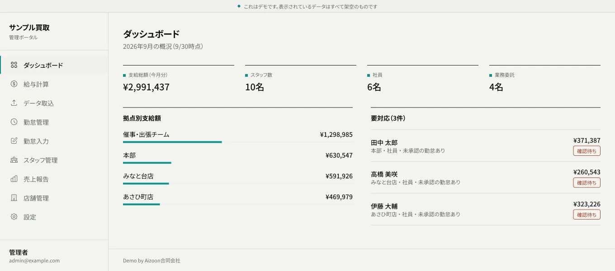
Task: Click the 設定 gear icon
Action: point(14,217)
